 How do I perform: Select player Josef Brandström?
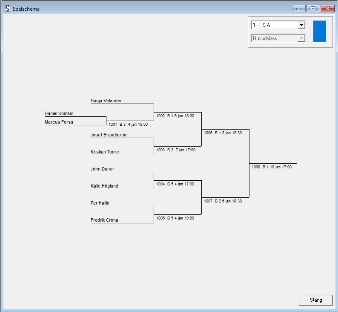point(109,135)
